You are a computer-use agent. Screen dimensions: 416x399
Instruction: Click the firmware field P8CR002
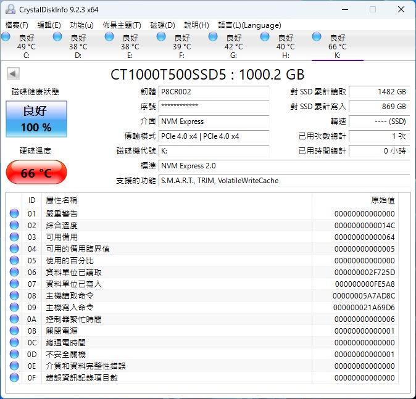(214, 92)
